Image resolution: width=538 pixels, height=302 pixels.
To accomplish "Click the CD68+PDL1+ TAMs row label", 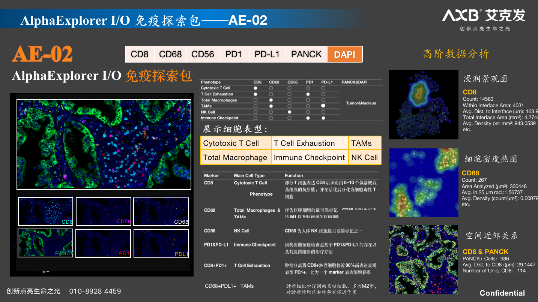I will 229,286.
